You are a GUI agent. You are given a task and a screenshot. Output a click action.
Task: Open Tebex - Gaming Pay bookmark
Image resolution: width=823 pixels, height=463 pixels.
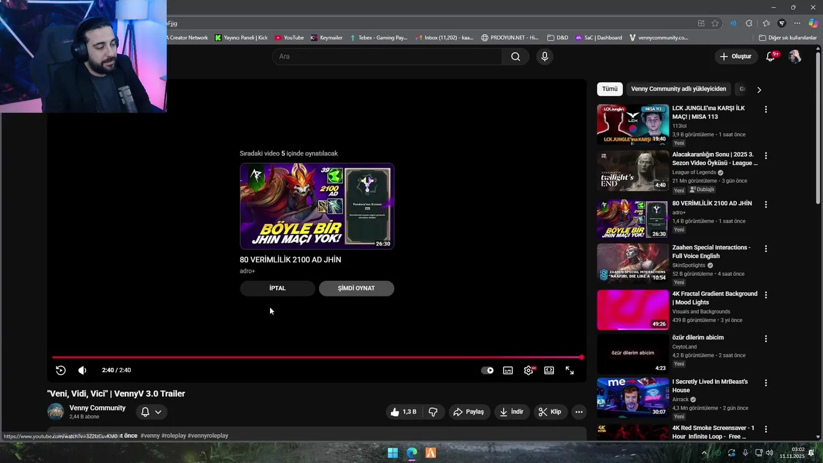378,37
